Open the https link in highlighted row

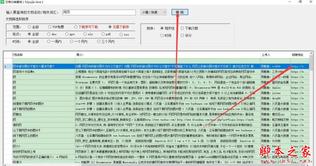[x=300, y=66]
